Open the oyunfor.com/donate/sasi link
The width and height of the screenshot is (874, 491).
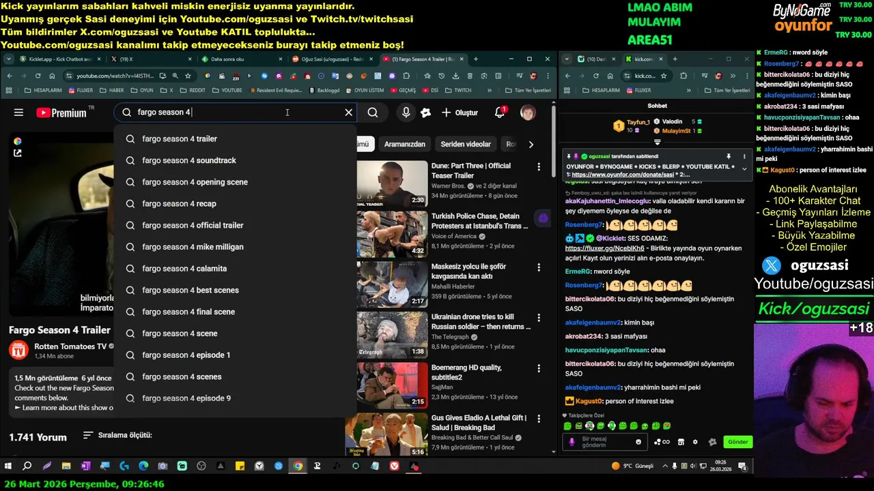tap(623, 175)
